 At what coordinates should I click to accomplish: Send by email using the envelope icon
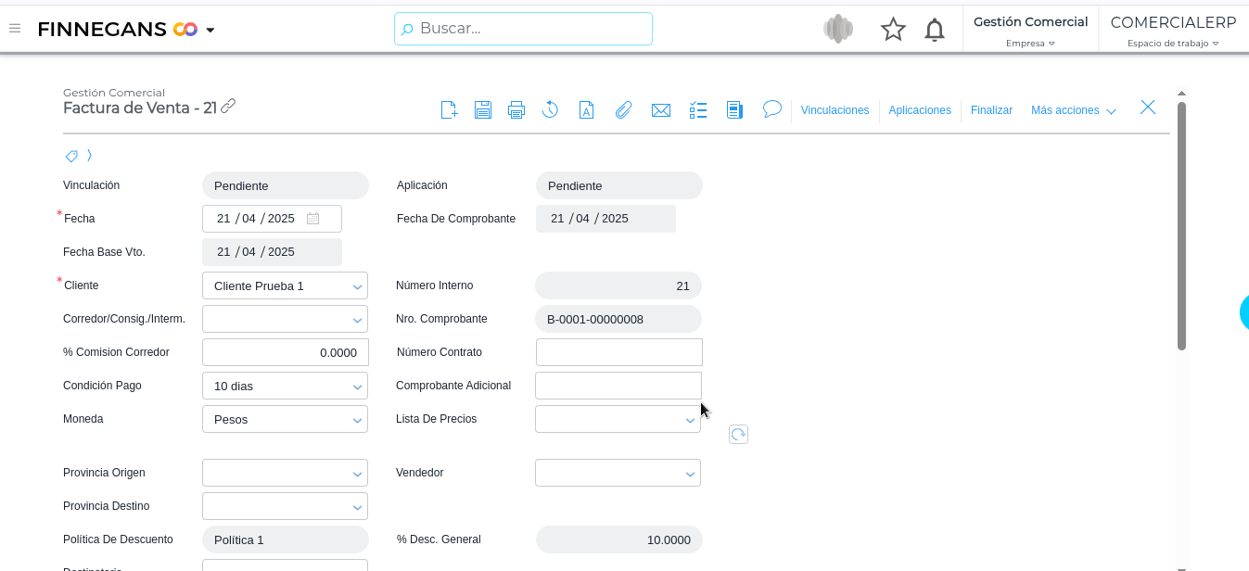[660, 110]
